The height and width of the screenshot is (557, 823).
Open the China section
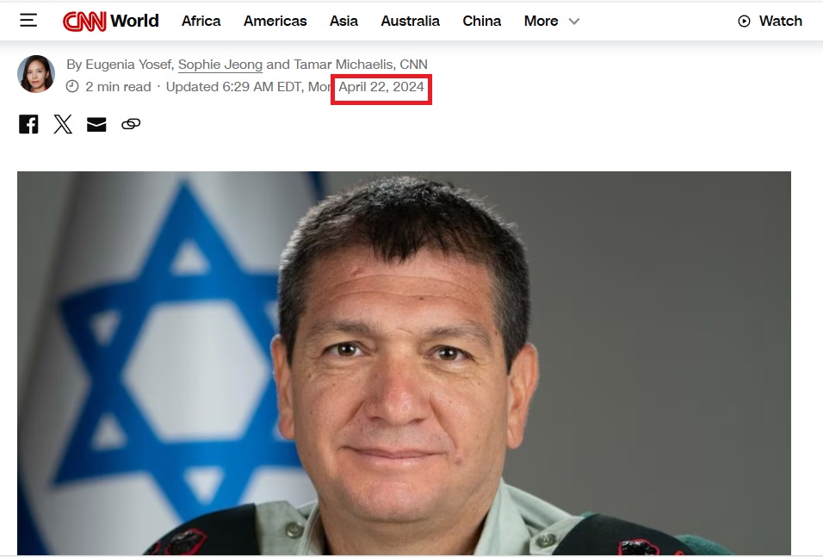482,21
